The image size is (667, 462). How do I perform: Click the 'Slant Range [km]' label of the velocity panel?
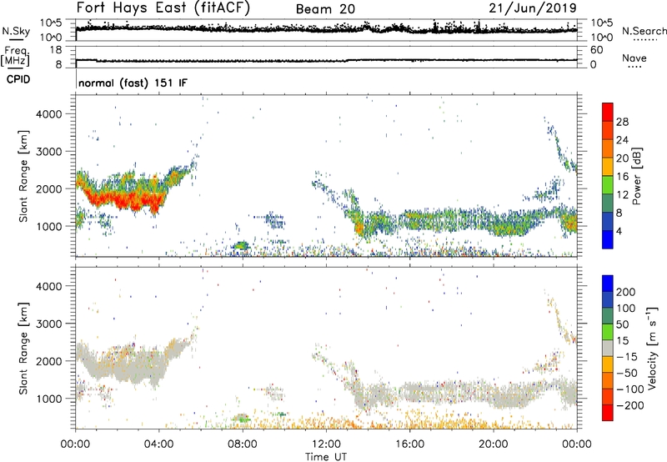tap(23, 348)
